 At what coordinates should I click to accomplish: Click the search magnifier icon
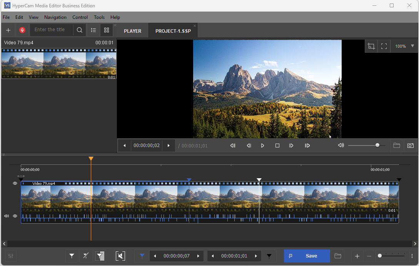coord(79,30)
